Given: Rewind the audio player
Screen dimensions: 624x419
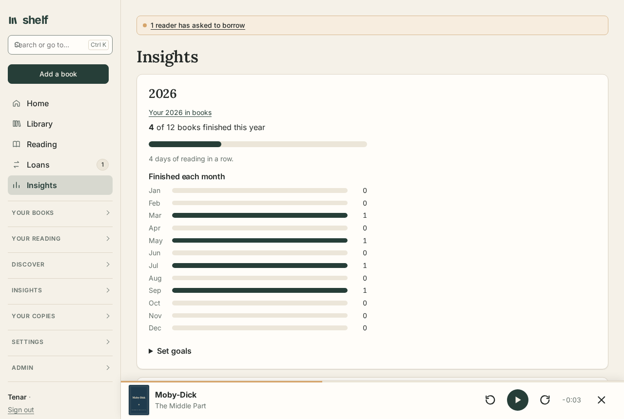Looking at the screenshot, I should (x=490, y=400).
